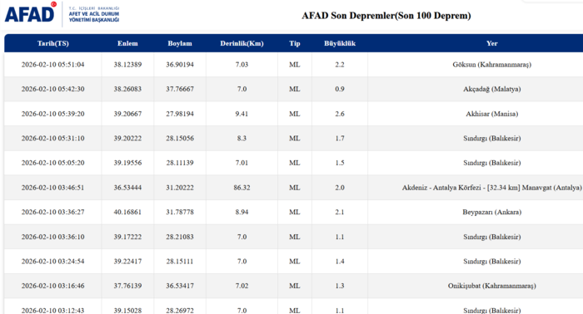Click location Akçadağ (Malatya)

point(491,89)
